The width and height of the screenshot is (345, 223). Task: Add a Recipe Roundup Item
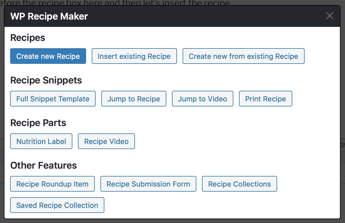(52, 184)
